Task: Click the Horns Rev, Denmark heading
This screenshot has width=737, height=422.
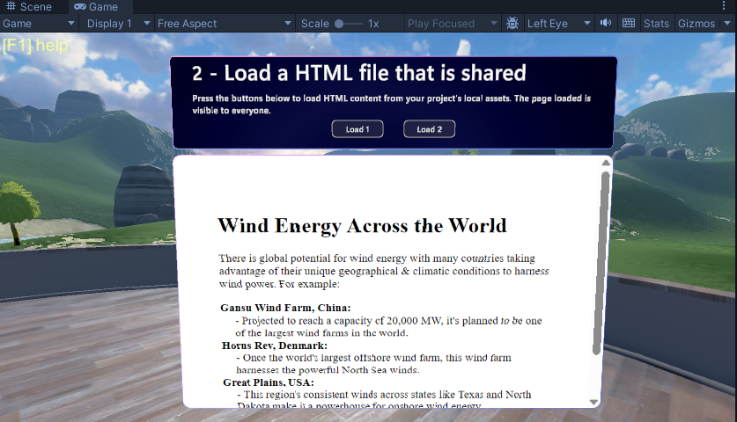Action: (275, 346)
